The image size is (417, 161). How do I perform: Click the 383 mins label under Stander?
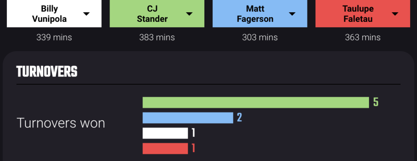157,37
